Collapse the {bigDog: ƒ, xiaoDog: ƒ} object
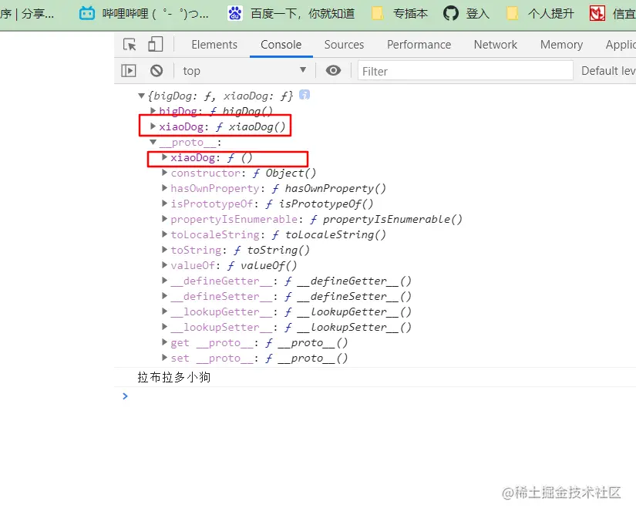636x515 pixels. (142, 96)
